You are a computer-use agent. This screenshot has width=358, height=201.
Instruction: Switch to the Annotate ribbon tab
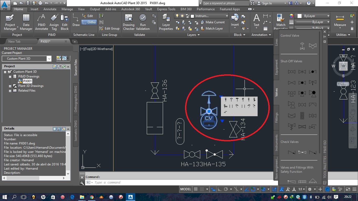click(50, 9)
